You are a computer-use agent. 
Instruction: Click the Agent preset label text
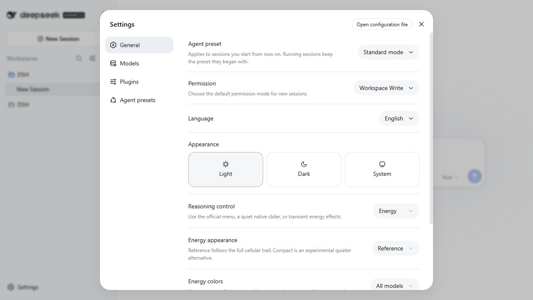(205, 44)
